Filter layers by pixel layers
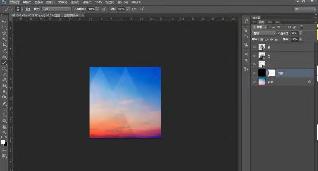Screen dimensions: 318x171 (x=273, y=27)
